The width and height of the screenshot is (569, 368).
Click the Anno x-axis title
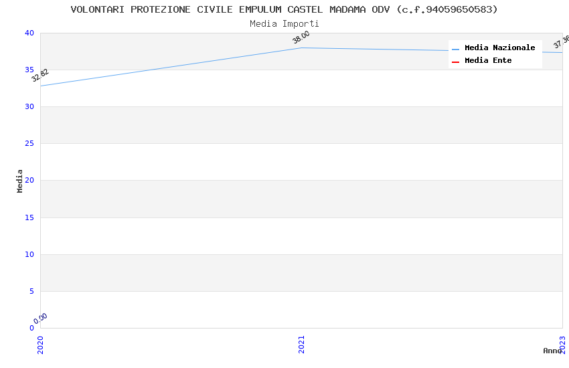coord(552,351)
